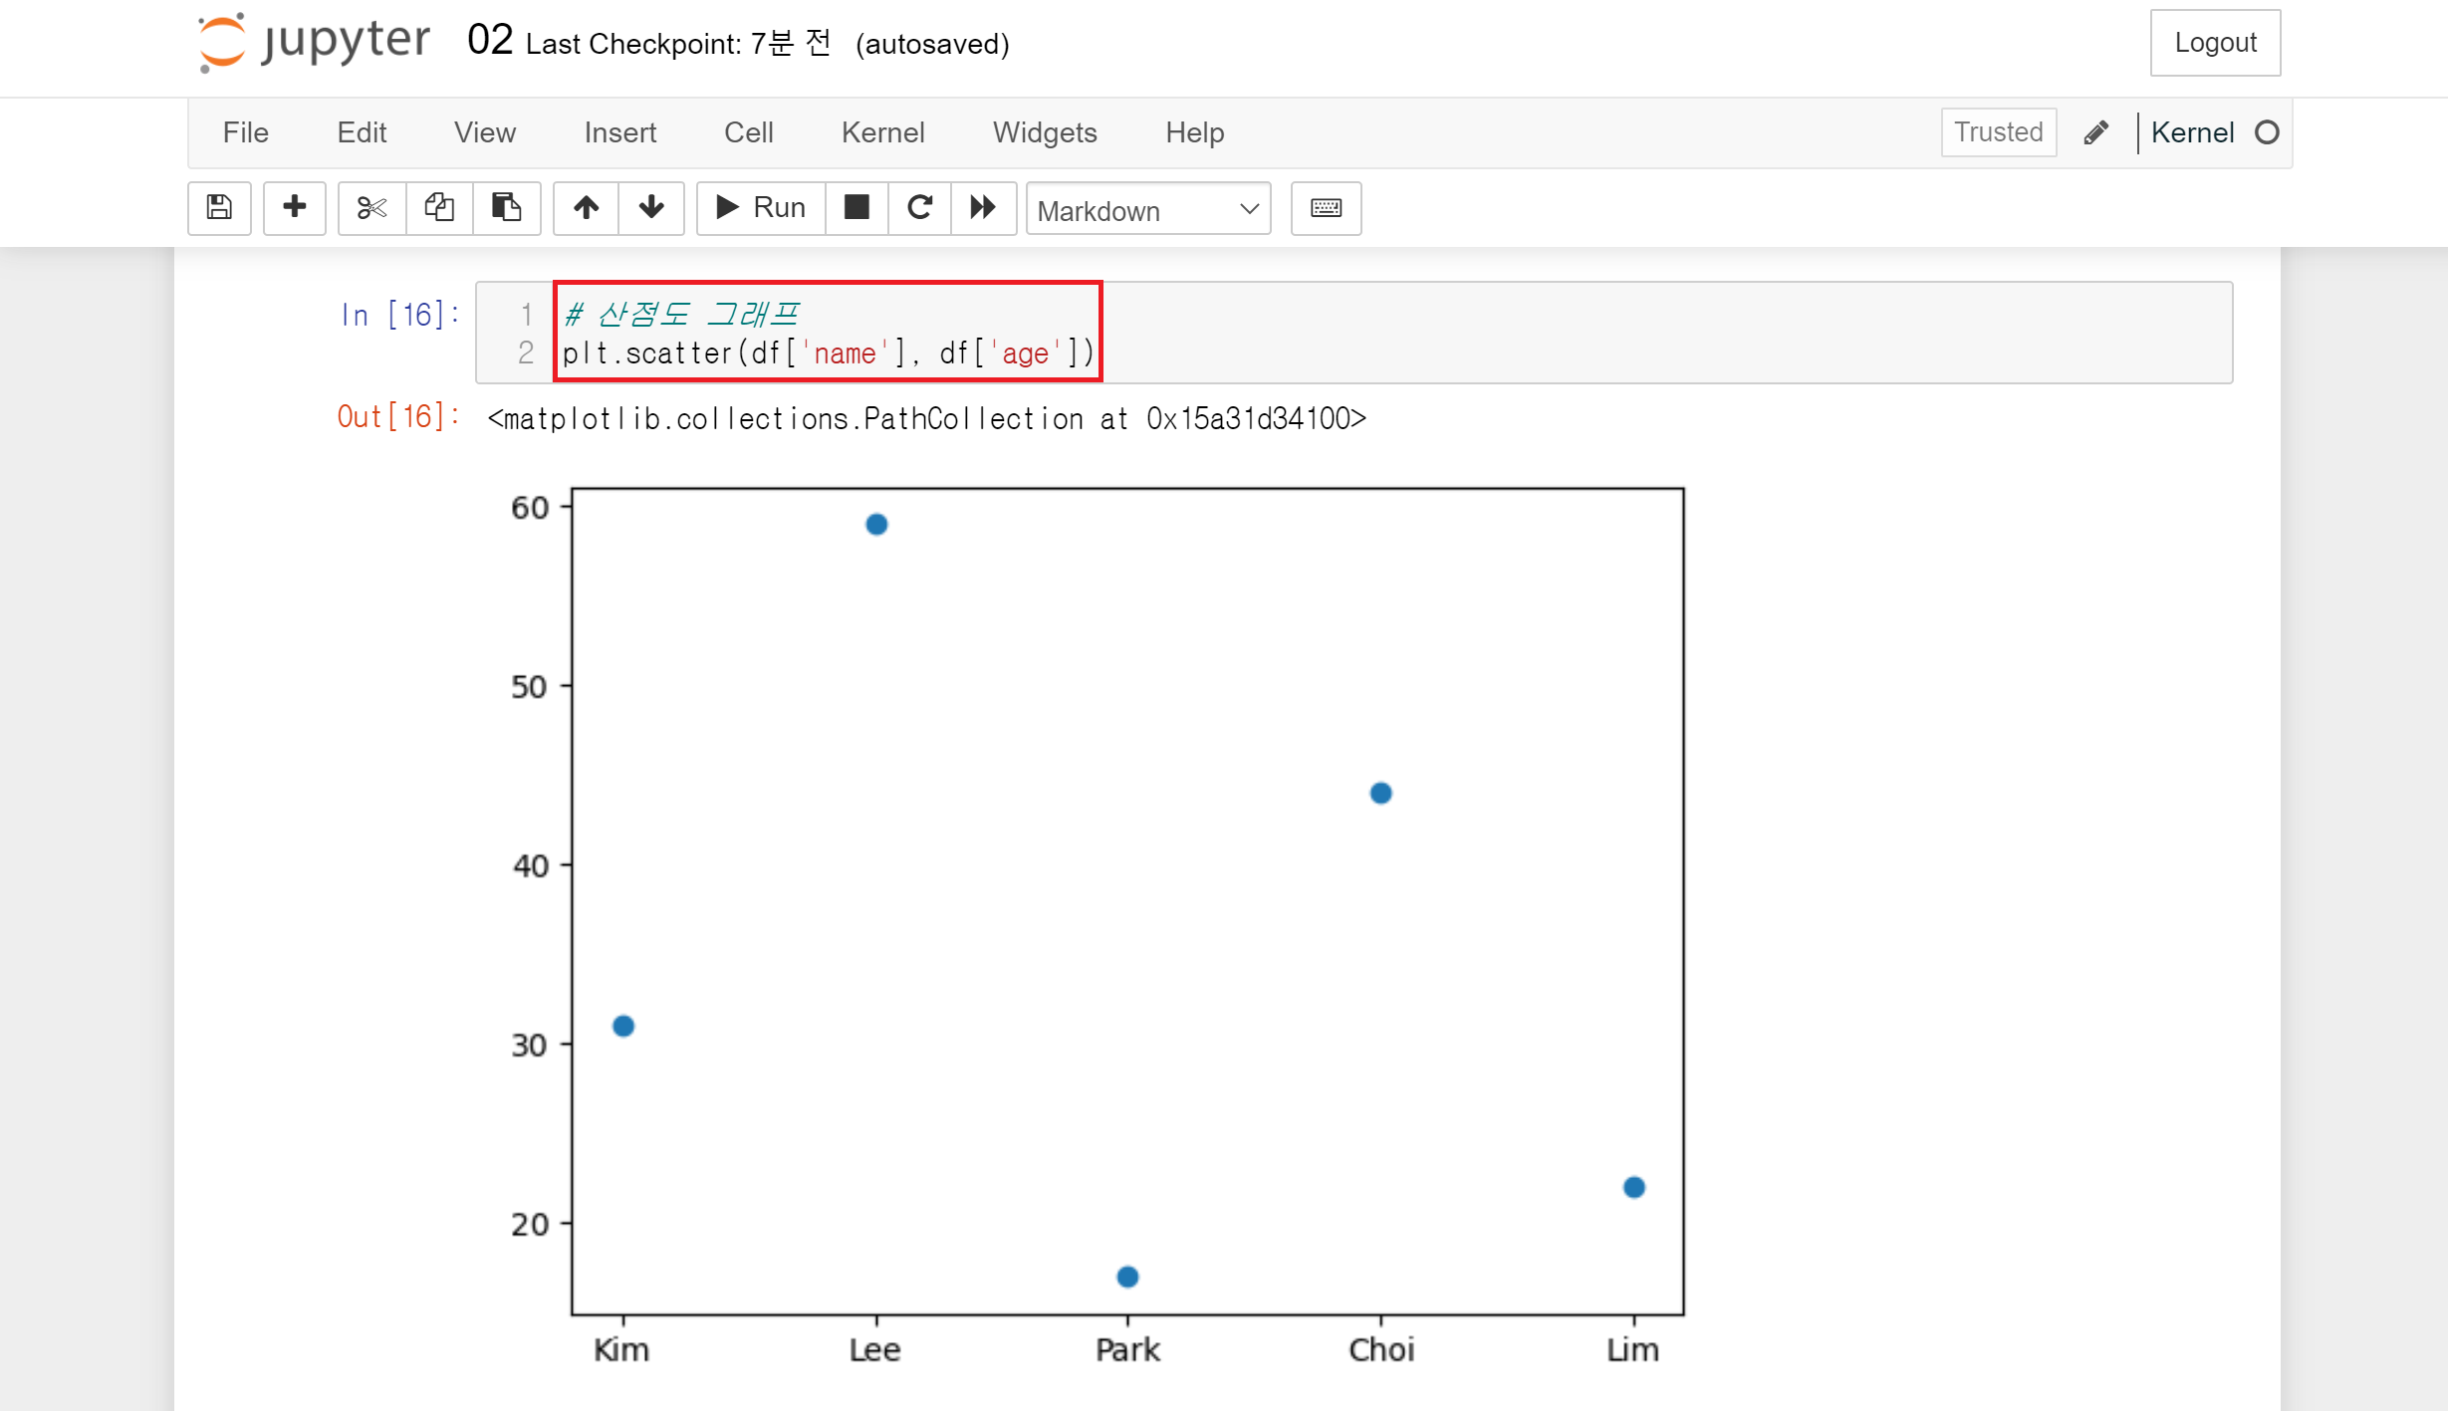
Task: Move selected cell down arrow
Action: click(x=651, y=207)
